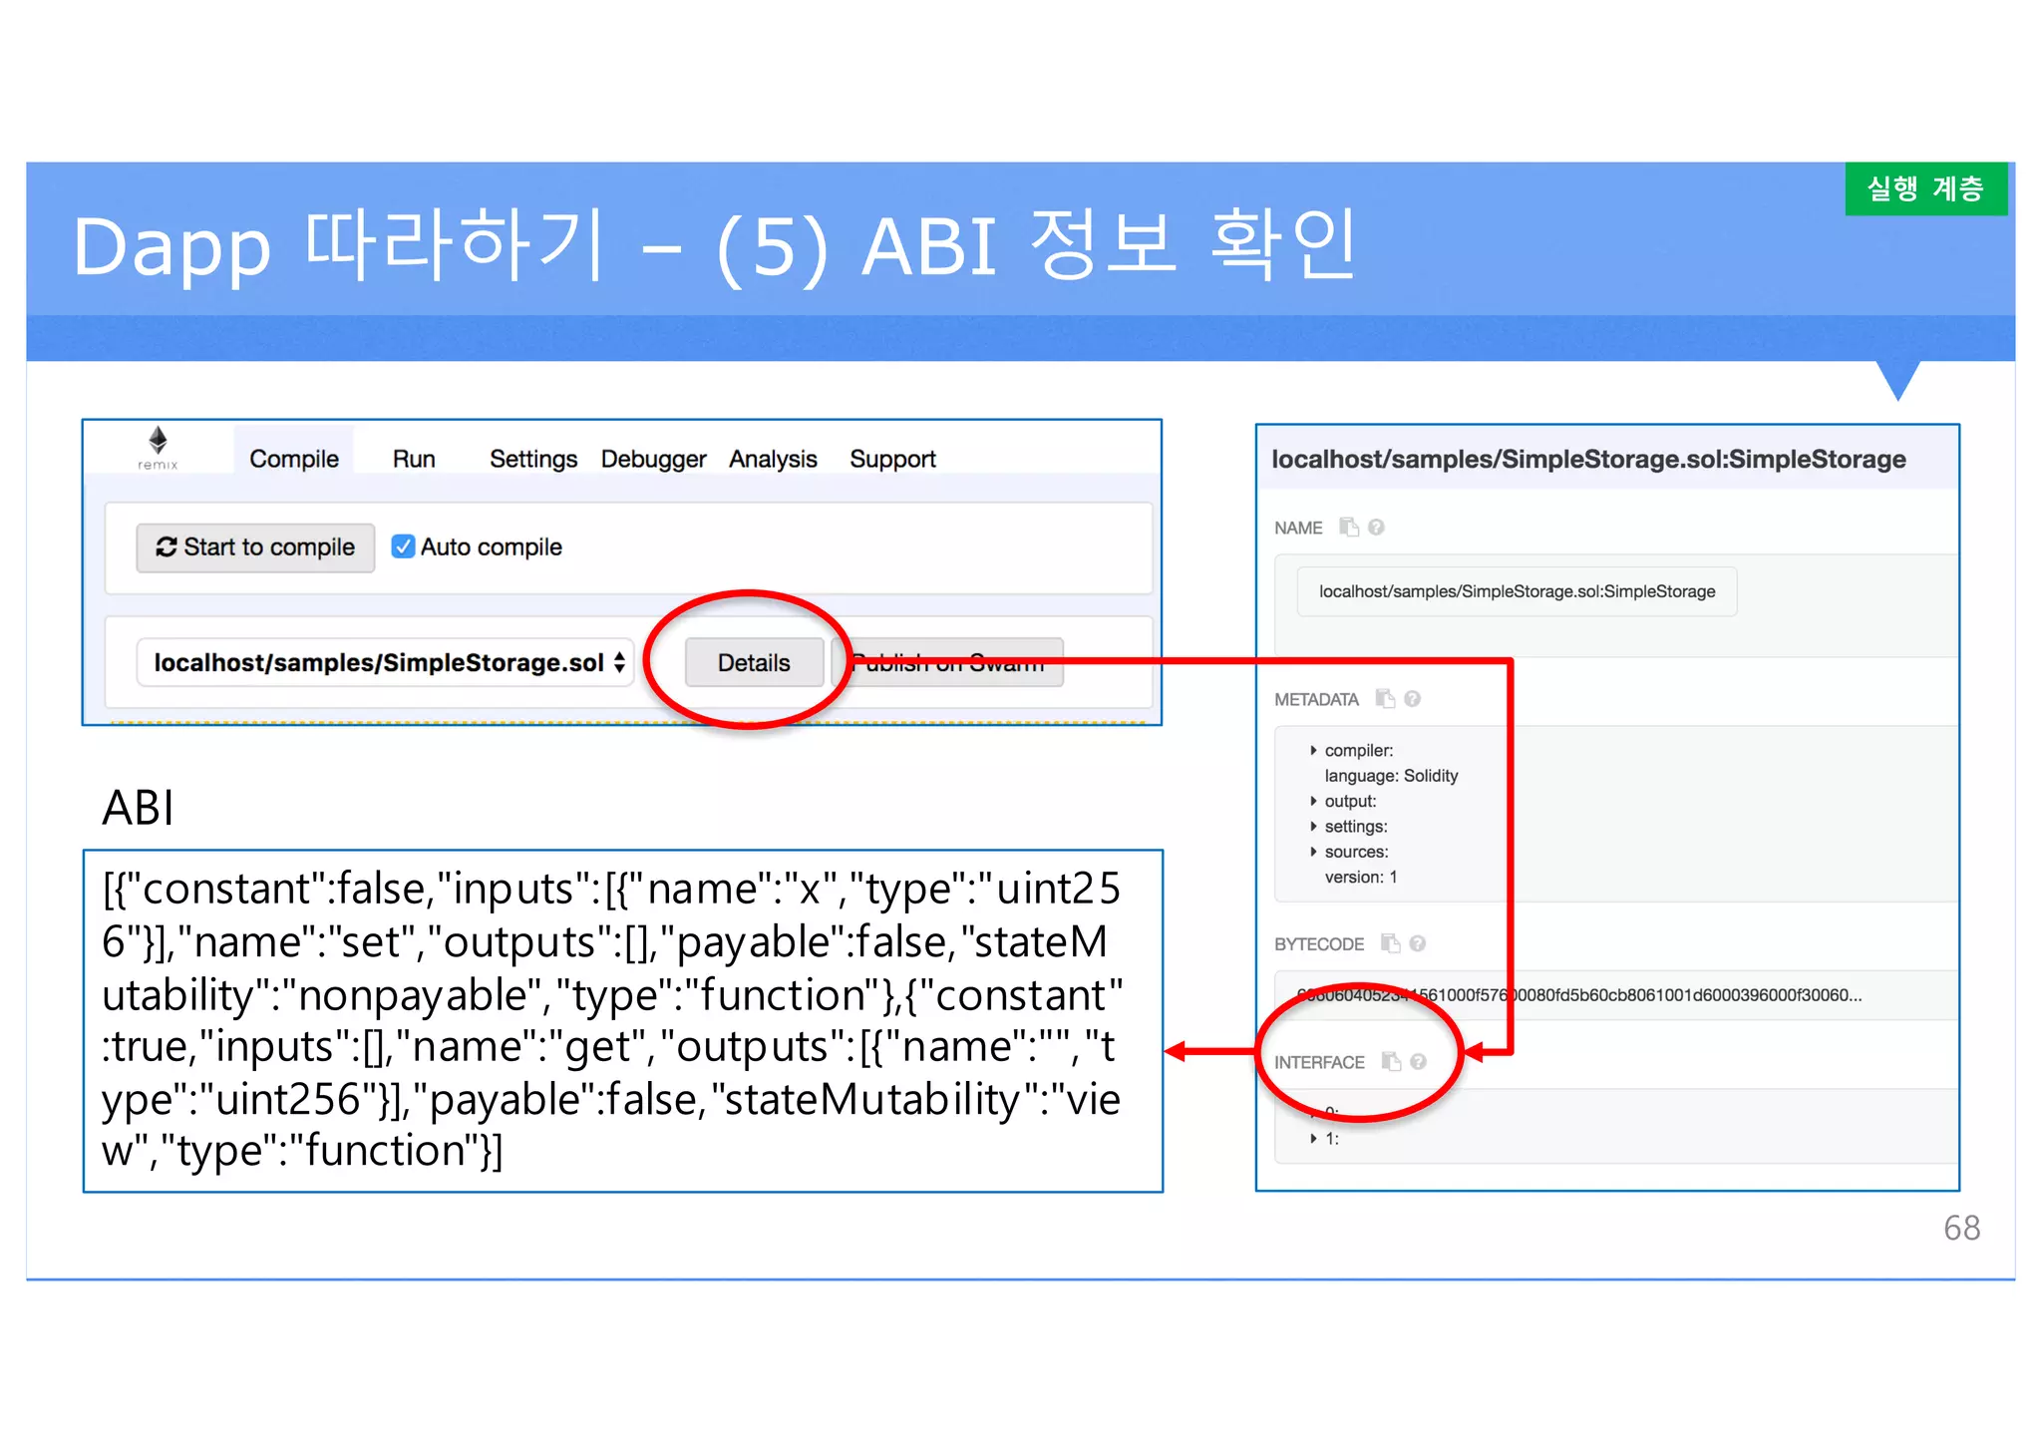Copy the METADATA value with copy icon
The width and height of the screenshot is (2042, 1443).
click(1385, 698)
